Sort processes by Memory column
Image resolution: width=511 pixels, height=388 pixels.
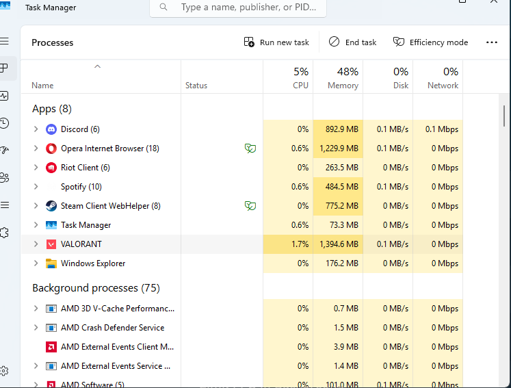(342, 78)
